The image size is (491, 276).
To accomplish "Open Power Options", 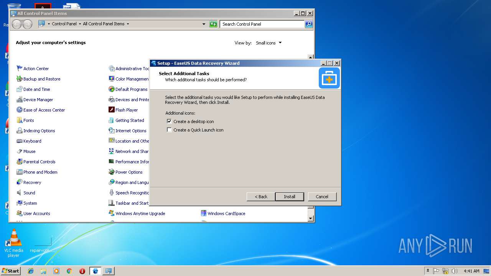I will pyautogui.click(x=125, y=172).
